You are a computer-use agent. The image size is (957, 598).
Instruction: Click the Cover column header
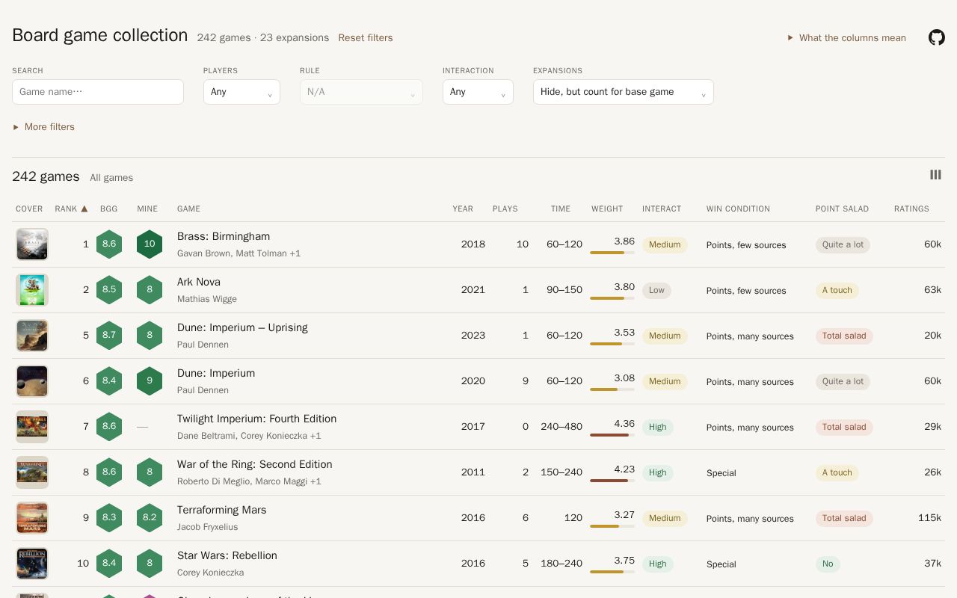tap(29, 209)
